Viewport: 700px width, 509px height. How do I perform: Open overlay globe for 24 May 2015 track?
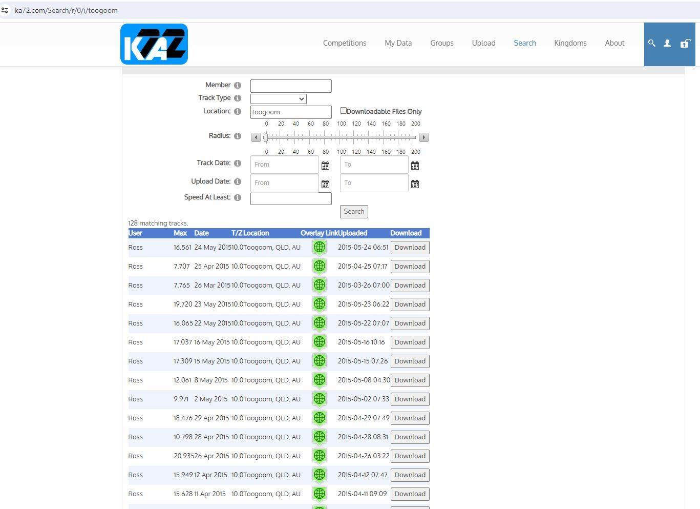[x=320, y=248]
